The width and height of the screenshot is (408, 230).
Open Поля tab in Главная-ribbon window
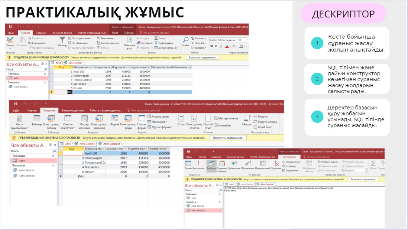point(115,33)
